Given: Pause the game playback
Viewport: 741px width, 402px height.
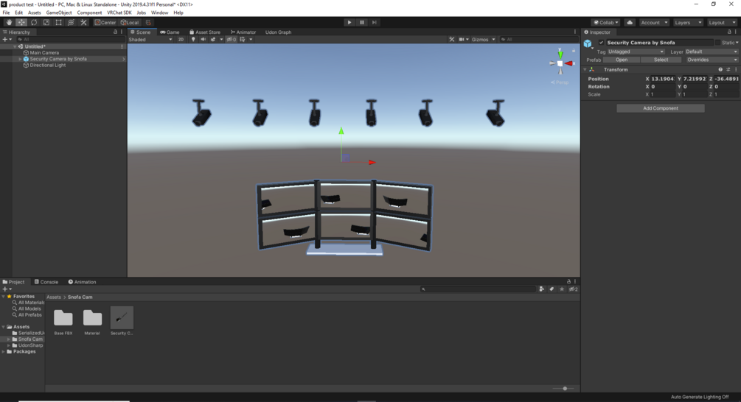Looking at the screenshot, I should [x=362, y=22].
